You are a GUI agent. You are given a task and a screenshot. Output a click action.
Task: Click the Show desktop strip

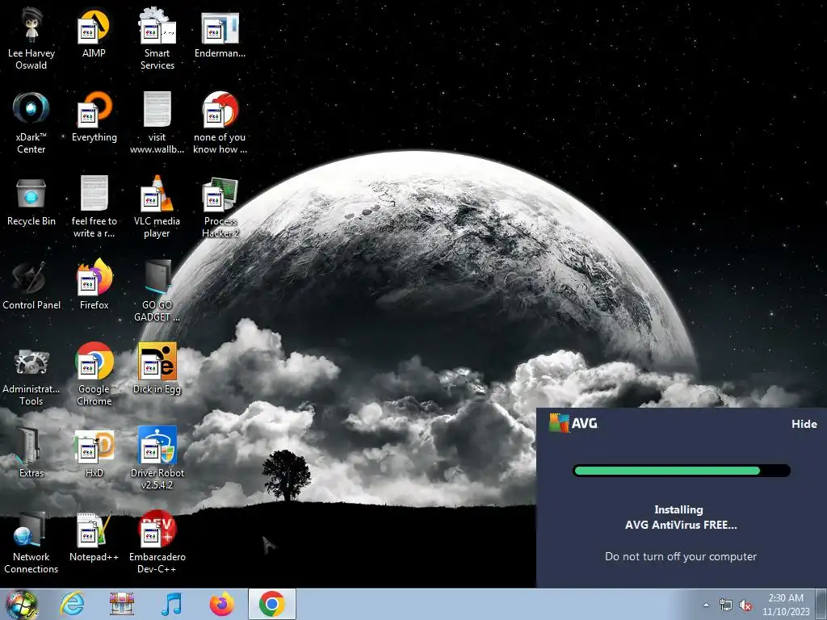click(x=821, y=604)
